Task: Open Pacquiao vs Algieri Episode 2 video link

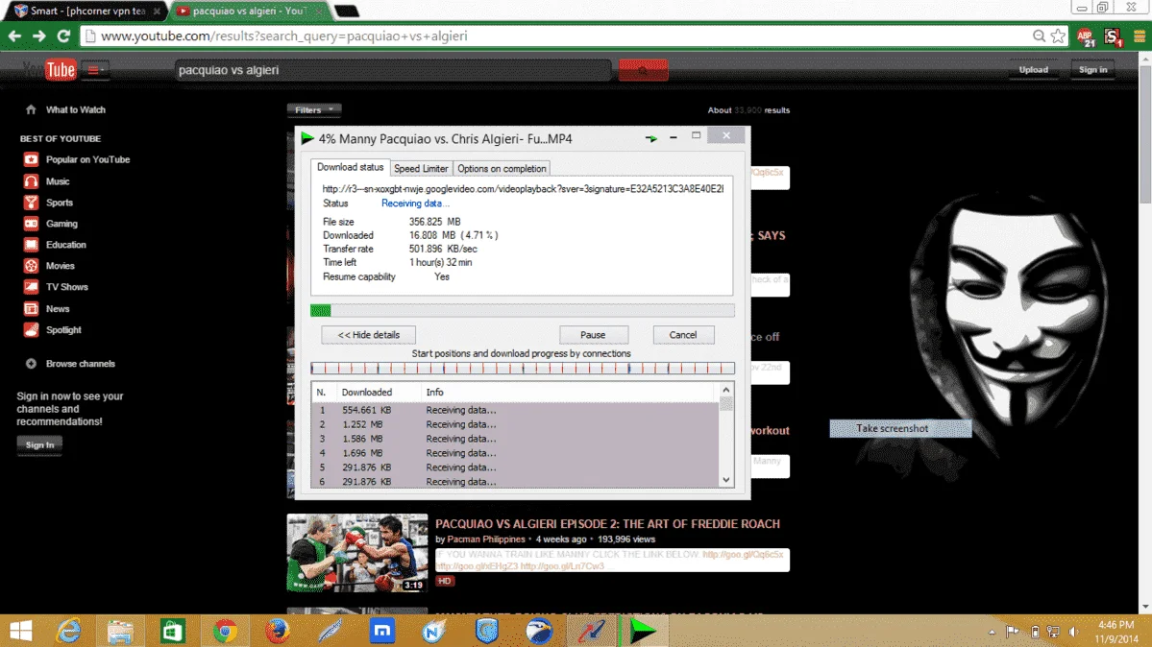Action: point(607,523)
